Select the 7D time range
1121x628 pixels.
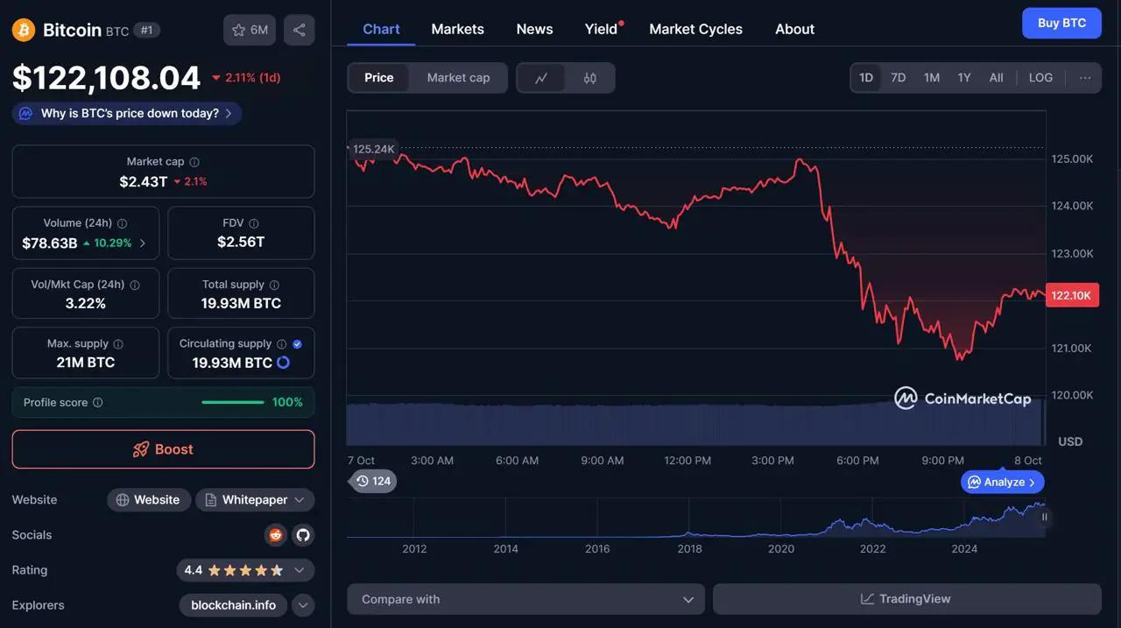(898, 78)
